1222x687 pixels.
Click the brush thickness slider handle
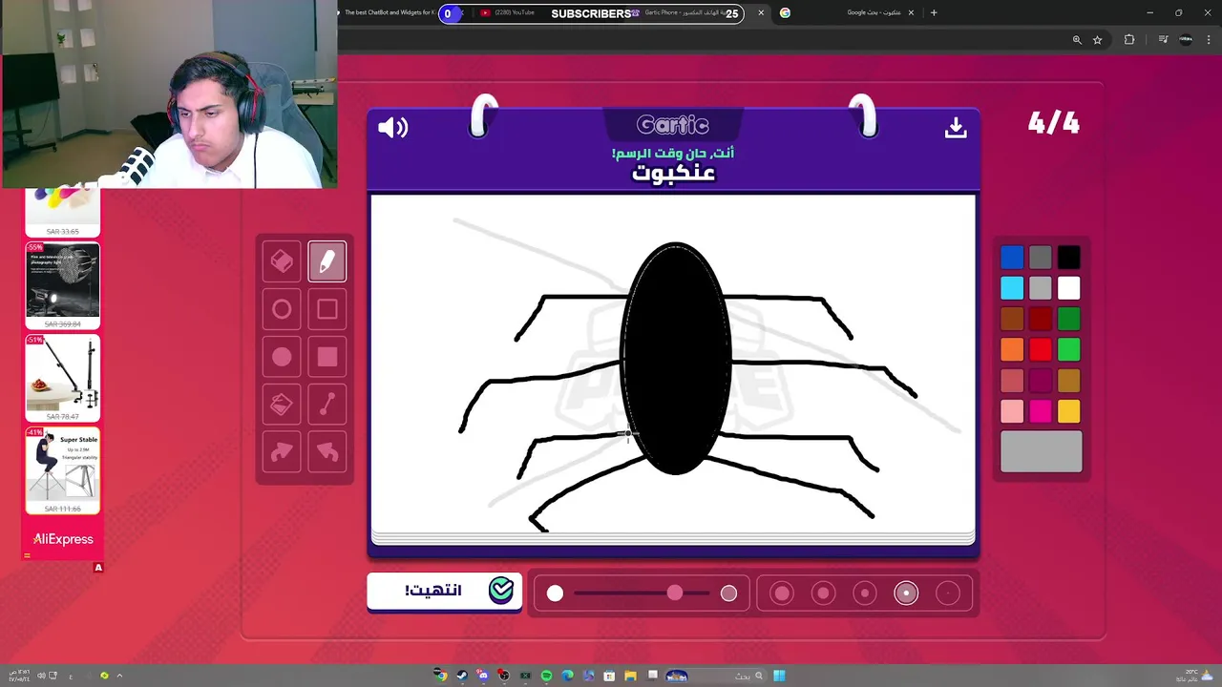[675, 593]
